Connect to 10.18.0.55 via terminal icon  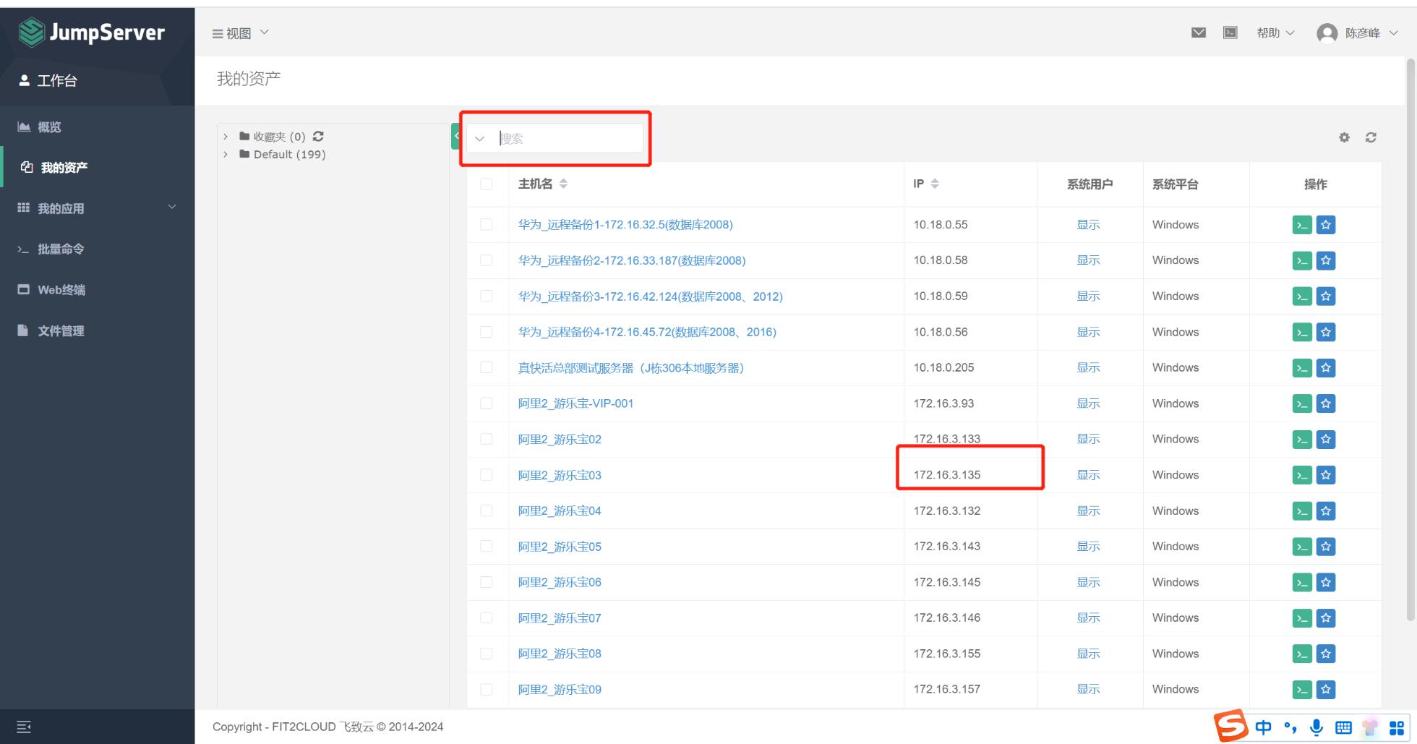coord(1302,225)
